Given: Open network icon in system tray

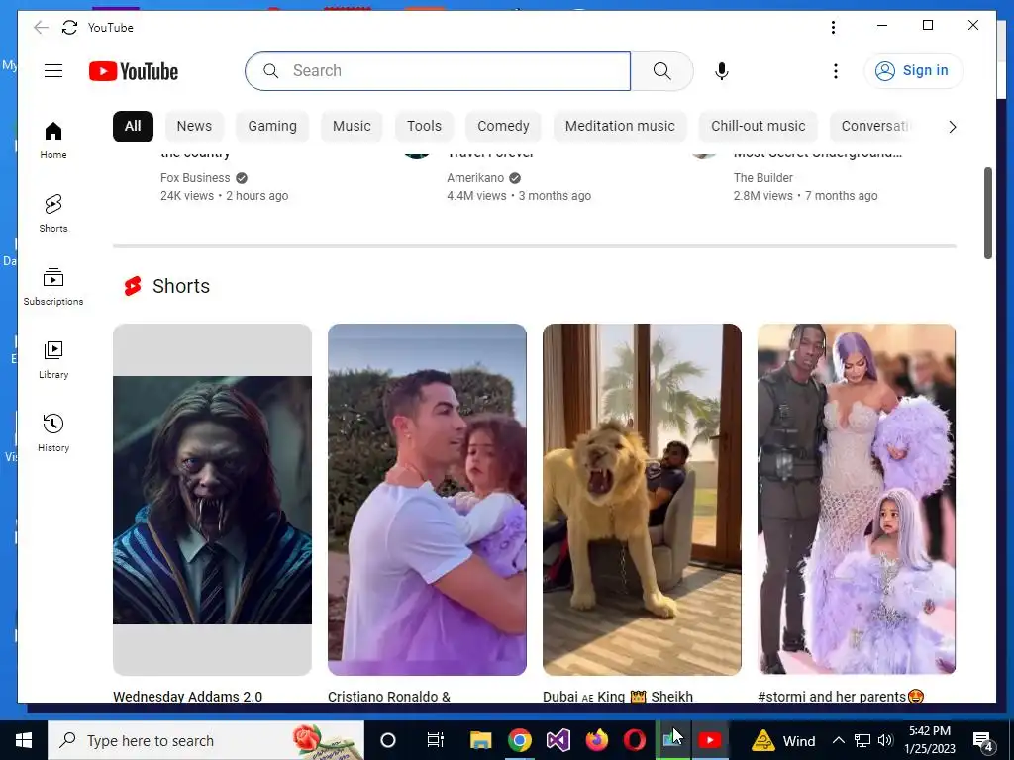Looking at the screenshot, I should [862, 740].
